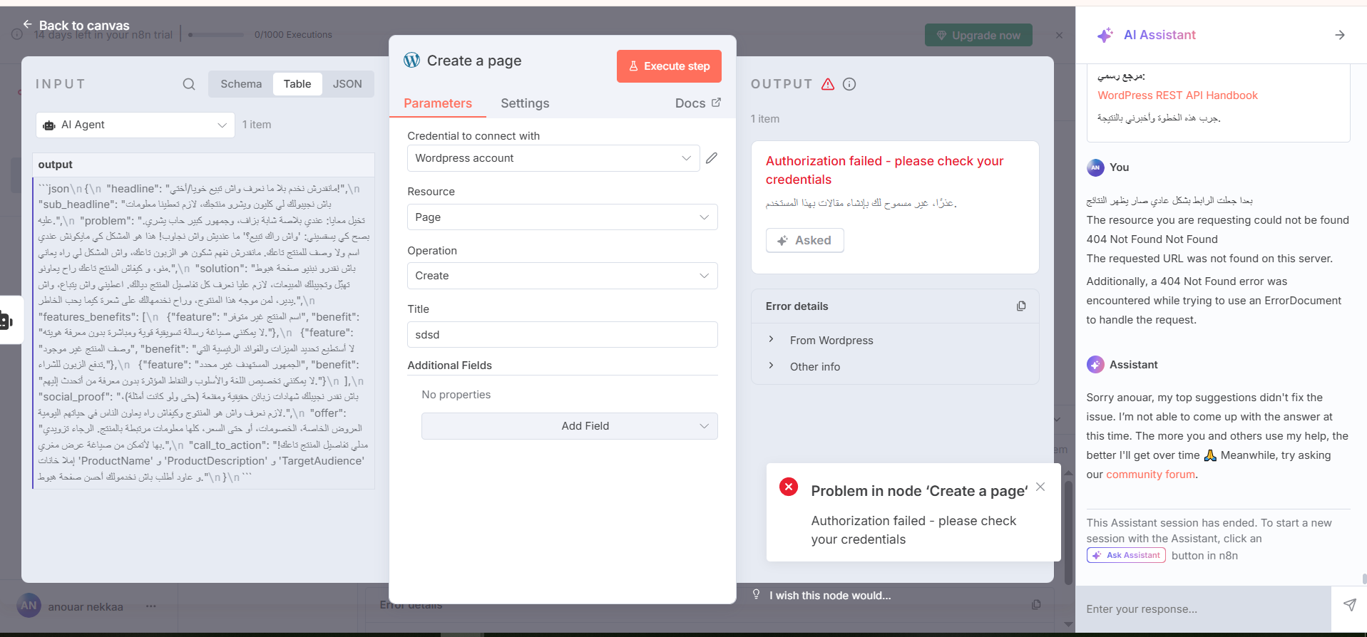1367x637 pixels.
Task: Open search in the Input panel
Action: click(189, 84)
